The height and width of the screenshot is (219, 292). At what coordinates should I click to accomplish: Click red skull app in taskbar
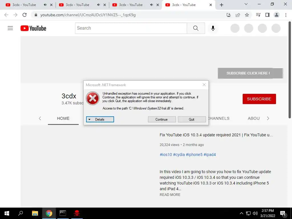77,213
